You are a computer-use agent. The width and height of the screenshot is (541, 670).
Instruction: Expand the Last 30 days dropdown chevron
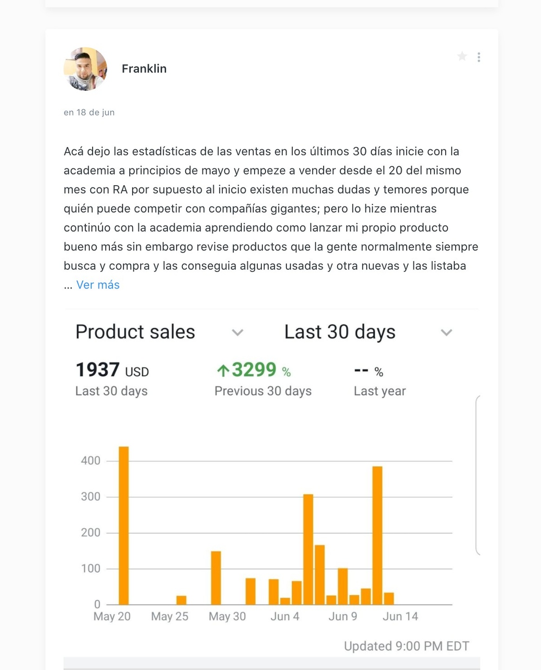447,332
